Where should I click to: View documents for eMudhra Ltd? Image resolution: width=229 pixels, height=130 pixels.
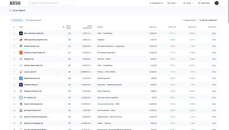point(214,59)
